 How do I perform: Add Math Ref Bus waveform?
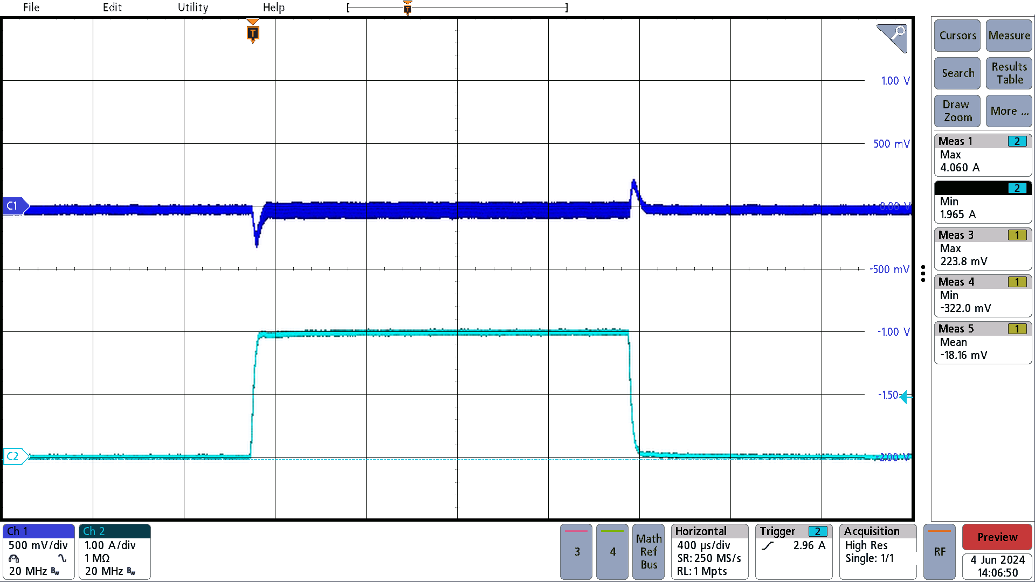click(x=648, y=551)
